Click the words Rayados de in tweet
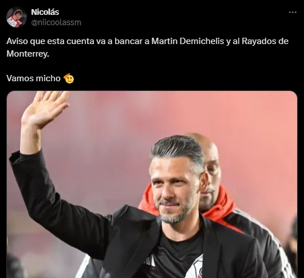 [x=265, y=41]
